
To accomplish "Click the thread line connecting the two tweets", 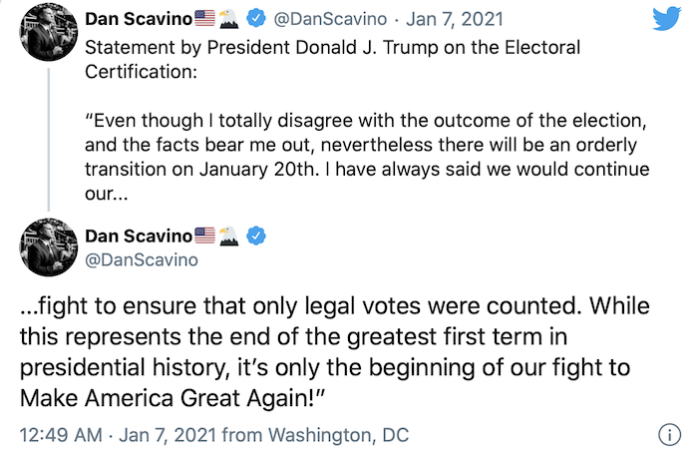I will click(49, 140).
